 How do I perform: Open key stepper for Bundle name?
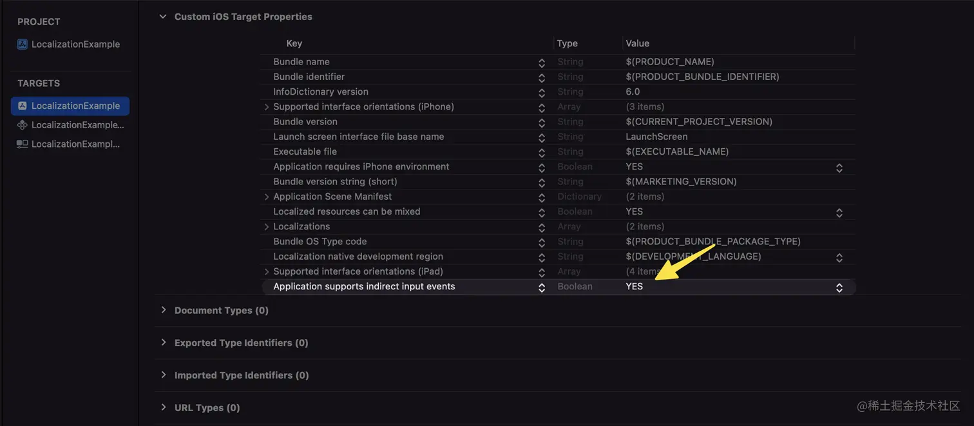[542, 63]
